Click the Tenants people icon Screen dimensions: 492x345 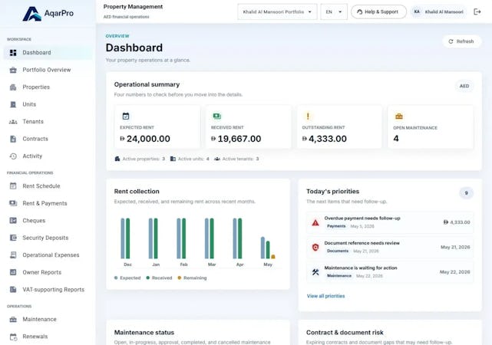click(13, 122)
